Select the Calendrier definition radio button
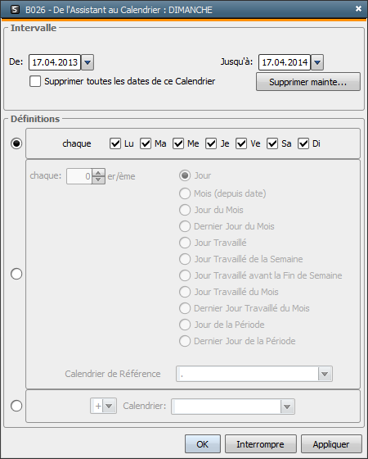 [x=16, y=406]
